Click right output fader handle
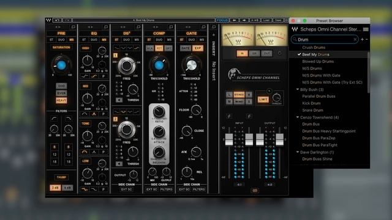This screenshot has height=220, width=392. click(279, 139)
